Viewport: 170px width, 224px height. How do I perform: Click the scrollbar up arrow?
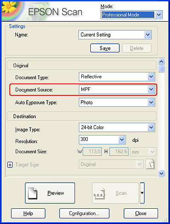[x=161, y=62]
